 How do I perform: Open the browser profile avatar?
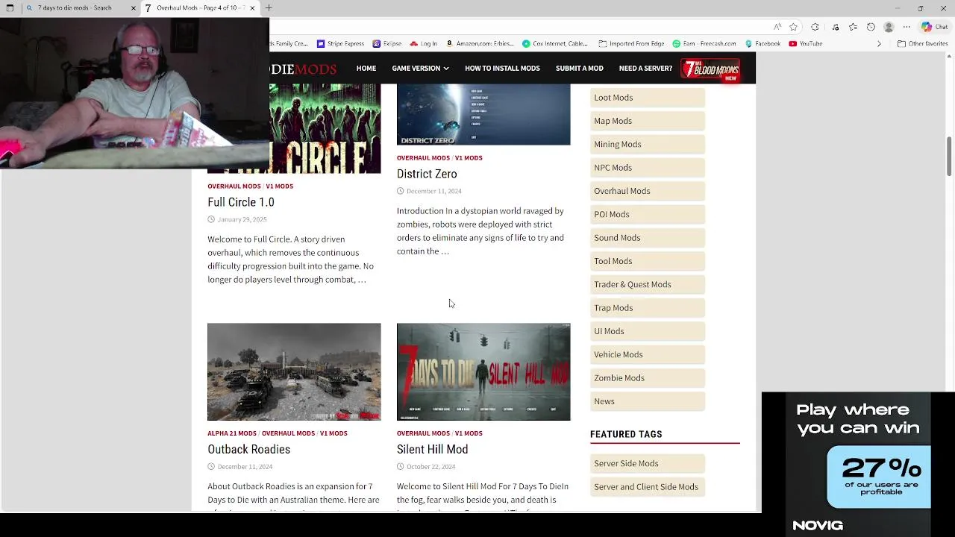pyautogui.click(x=889, y=27)
